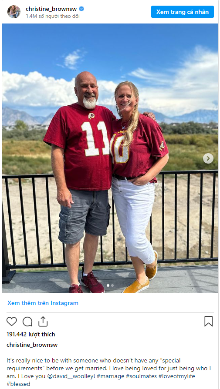The width and height of the screenshot is (220, 389).
Task: Select first carousel dot indicator
Action: [x=108, y=285]
